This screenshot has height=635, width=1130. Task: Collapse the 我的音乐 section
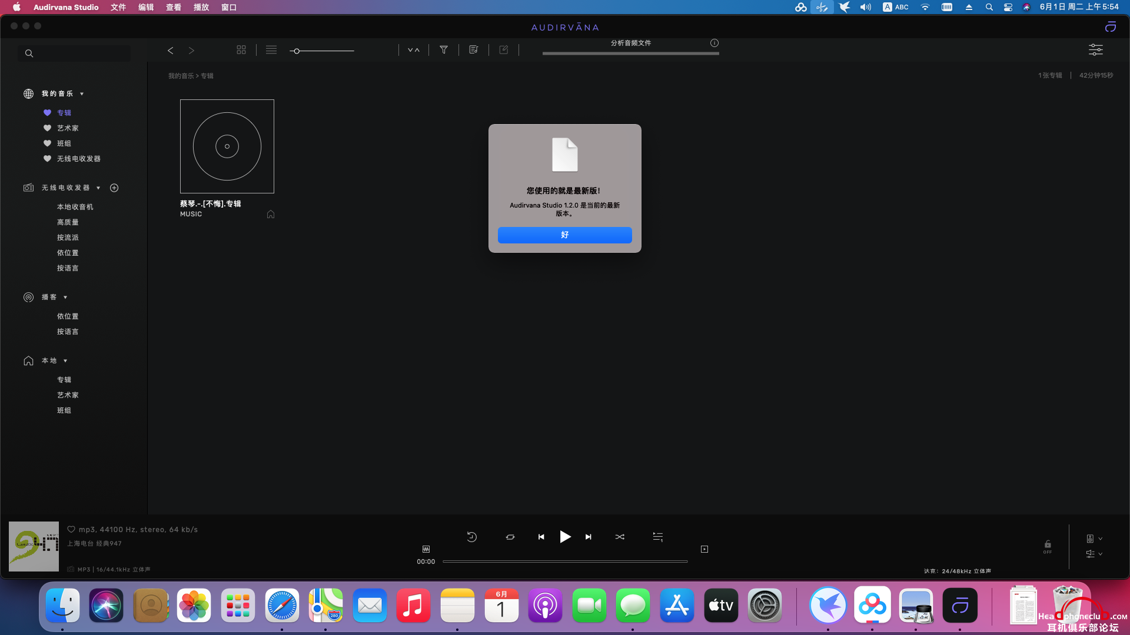[82, 94]
